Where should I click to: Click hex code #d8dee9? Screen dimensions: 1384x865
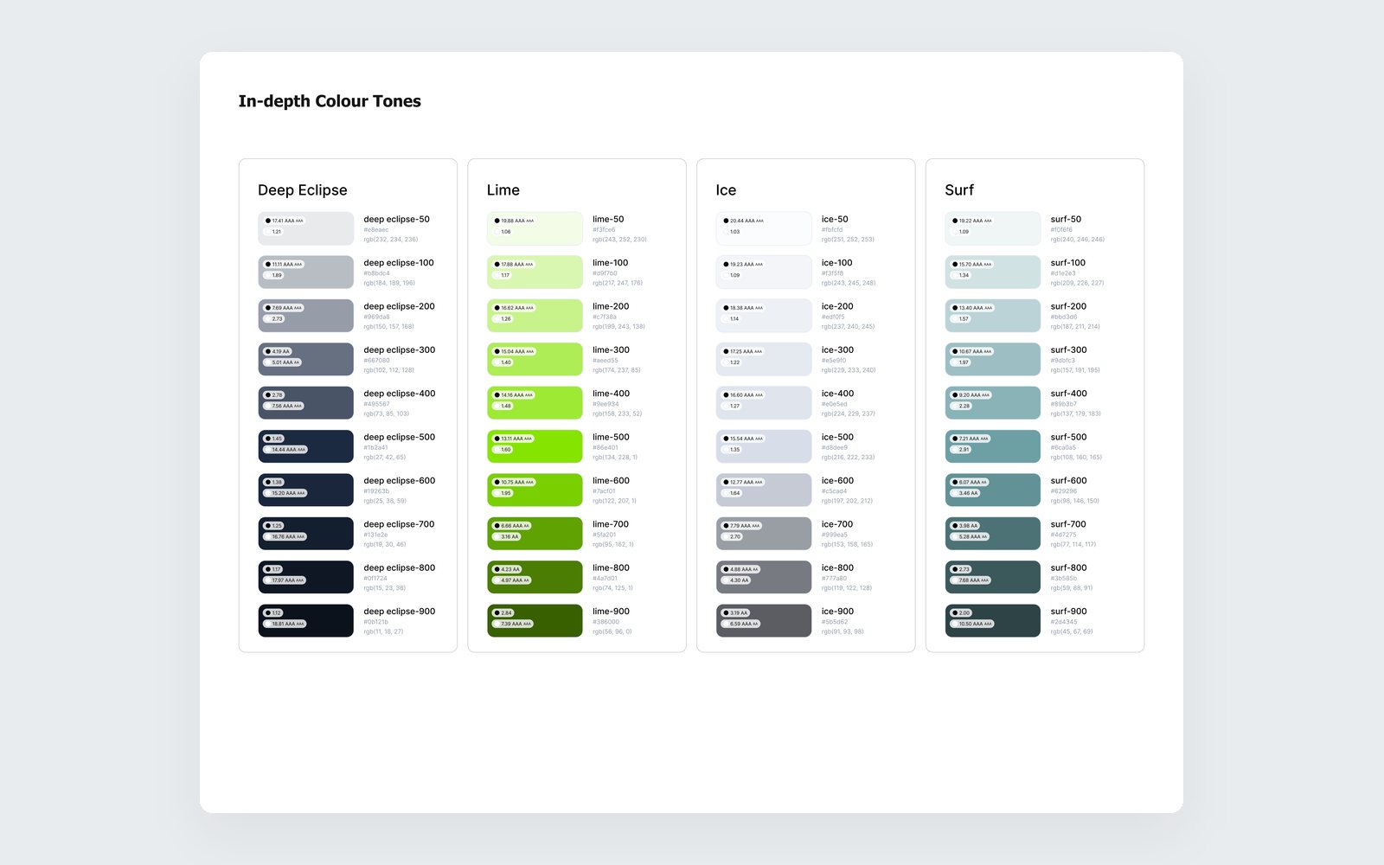[x=835, y=448]
